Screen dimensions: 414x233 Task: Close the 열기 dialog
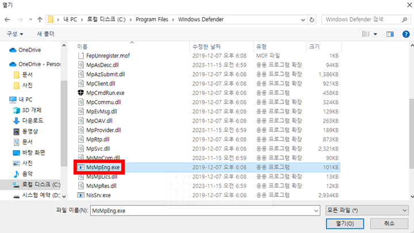coord(409,5)
